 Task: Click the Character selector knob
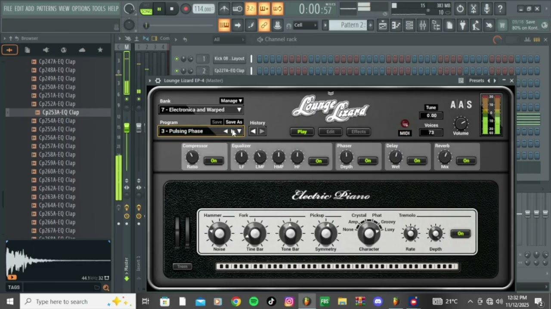tap(369, 233)
